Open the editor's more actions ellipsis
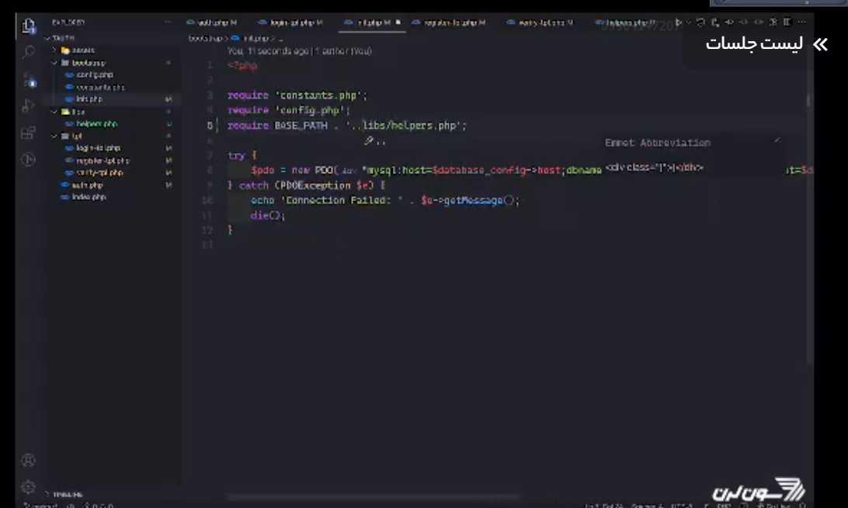This screenshot has height=508, width=848. pos(802,23)
